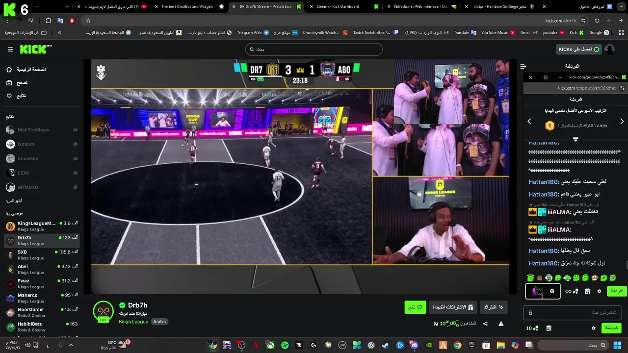Open followed channel uncwebo
Screen dimensions: 628x353
click(x=42, y=158)
